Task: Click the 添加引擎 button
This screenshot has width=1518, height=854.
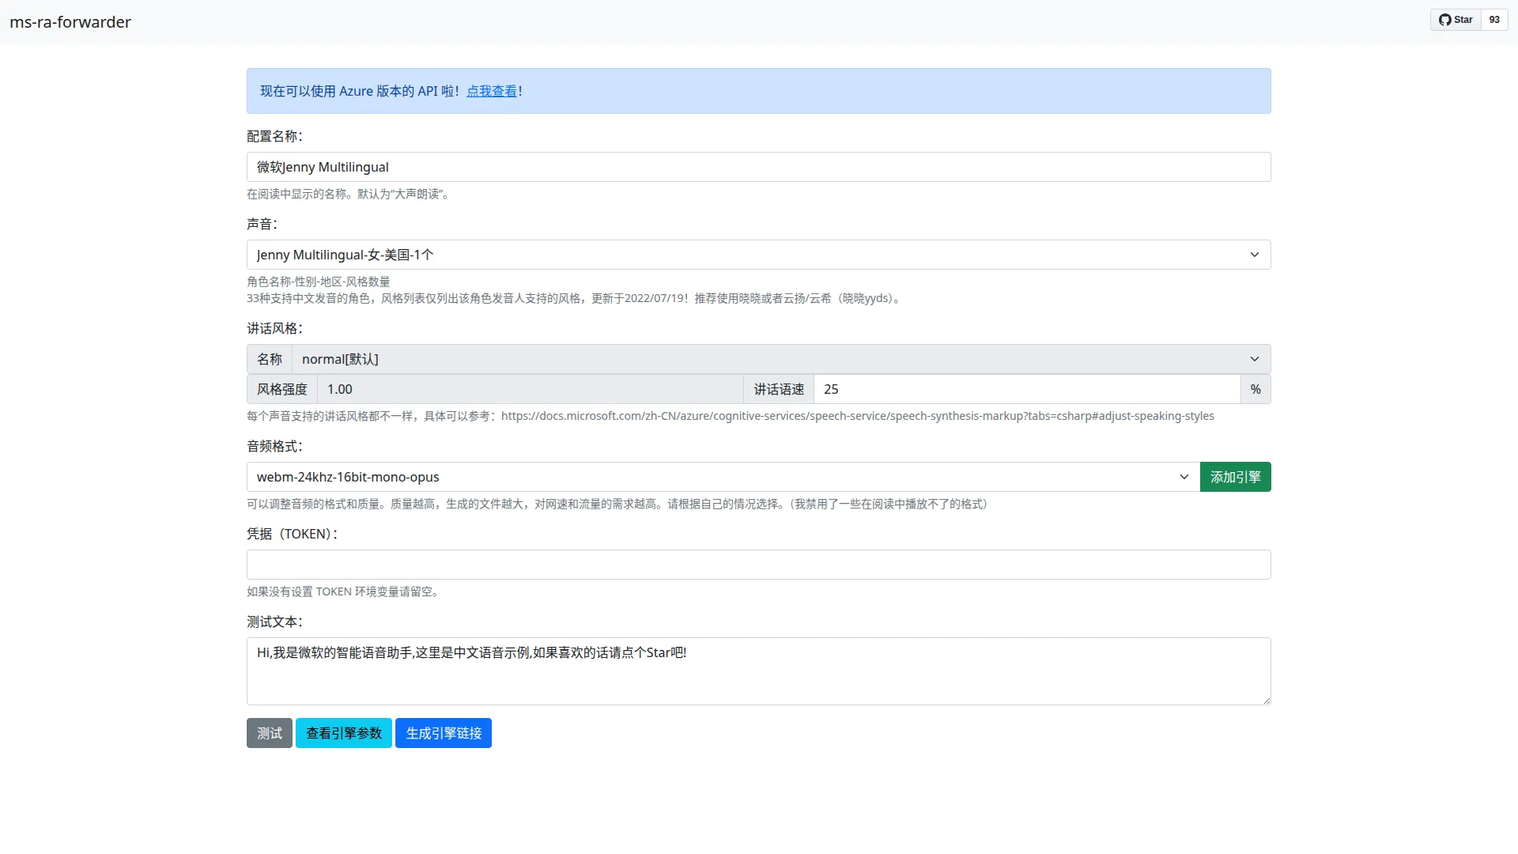Action: pos(1236,477)
